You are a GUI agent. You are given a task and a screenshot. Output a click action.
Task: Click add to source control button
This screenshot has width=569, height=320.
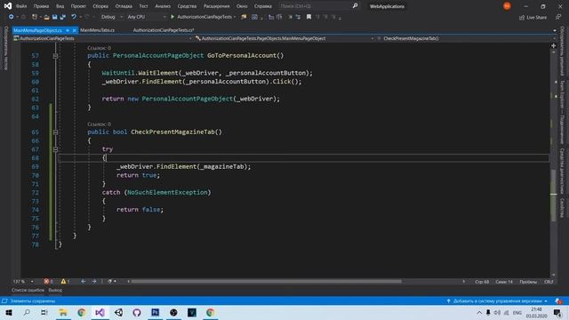point(497,301)
